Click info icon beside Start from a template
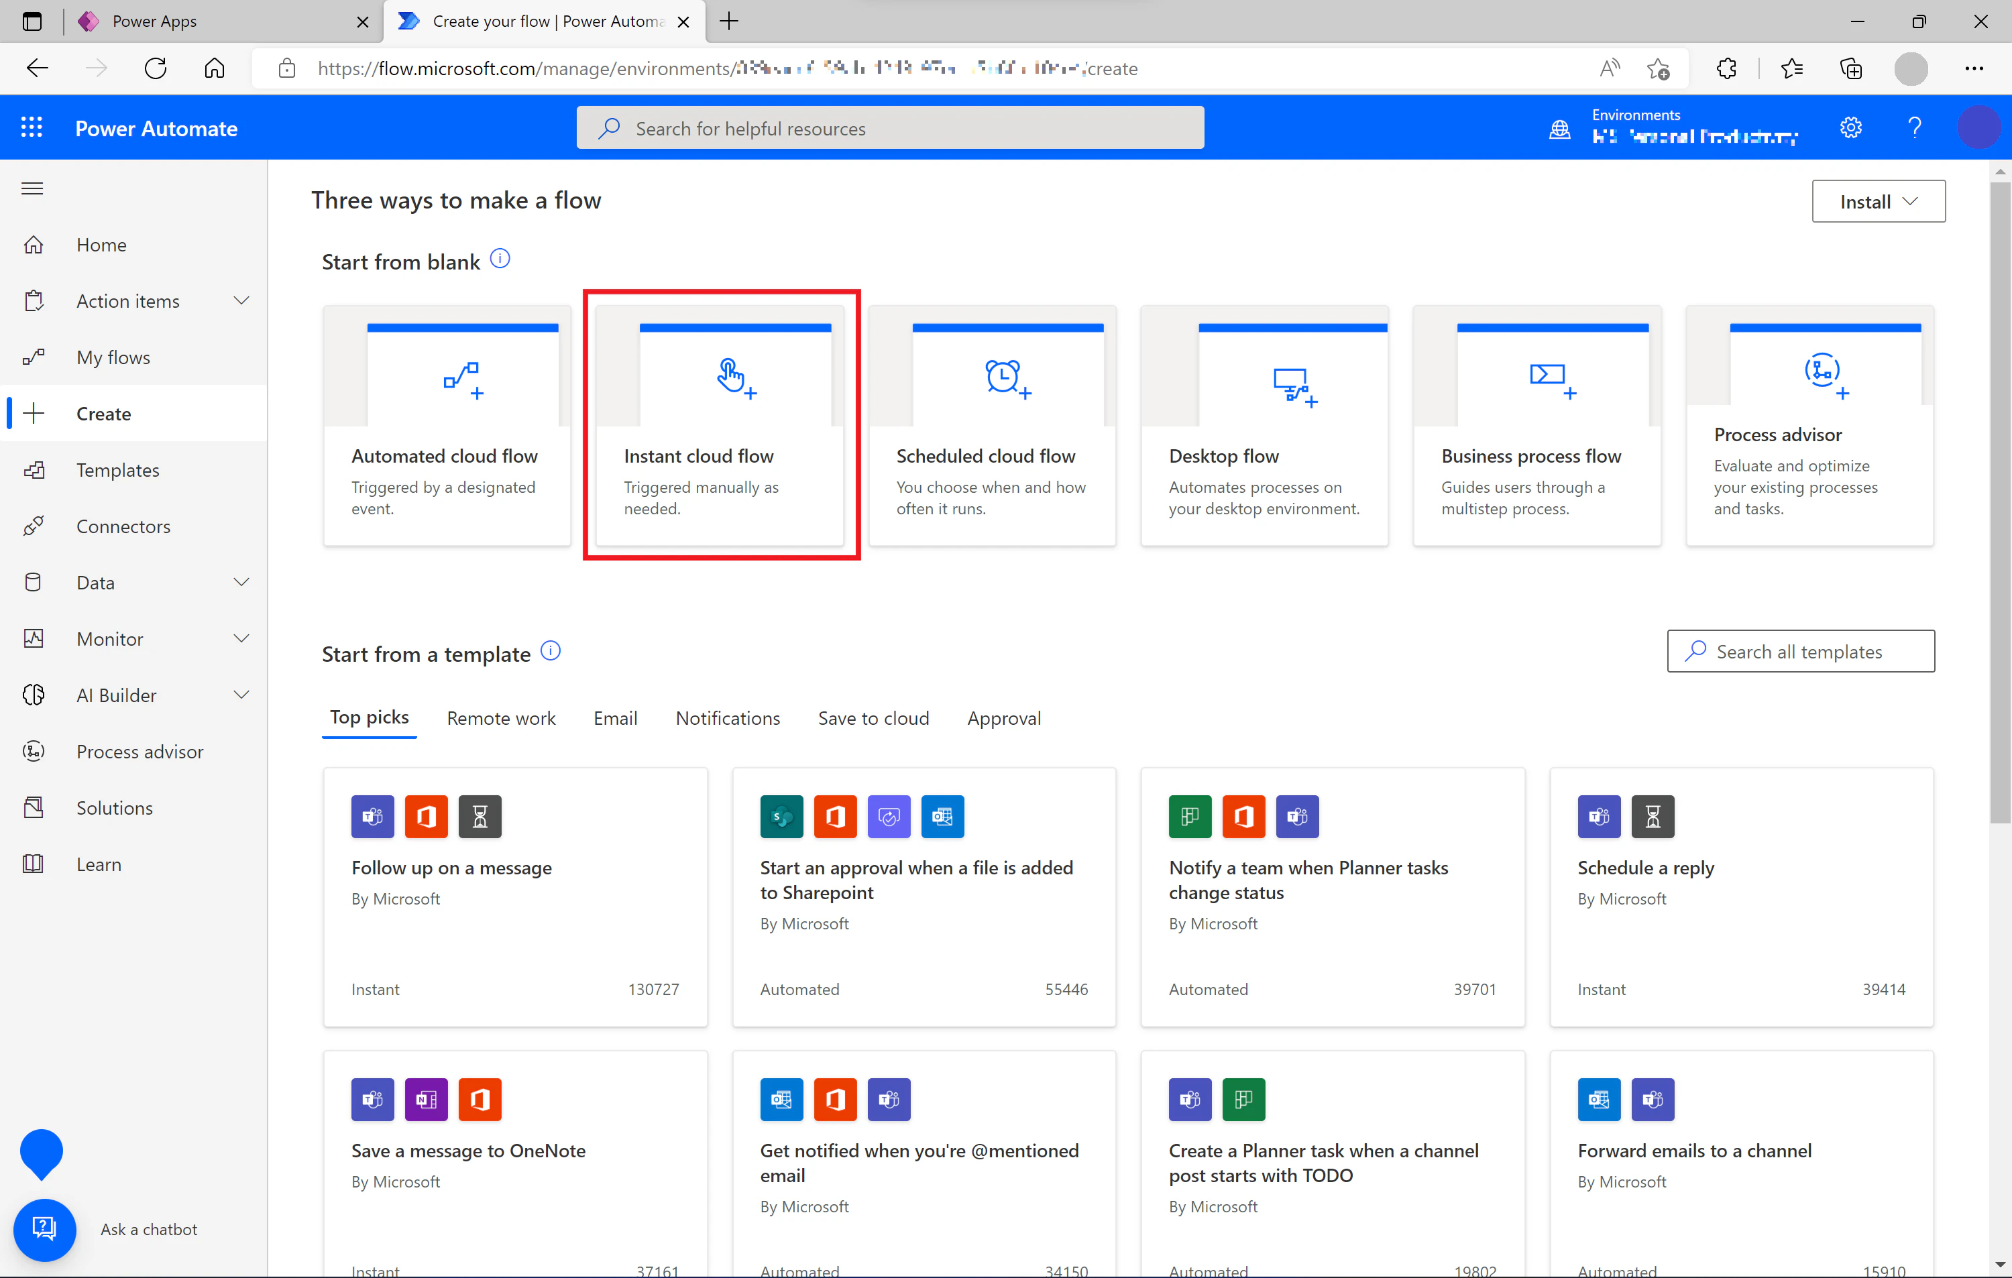The width and height of the screenshot is (2012, 1278). (x=551, y=650)
